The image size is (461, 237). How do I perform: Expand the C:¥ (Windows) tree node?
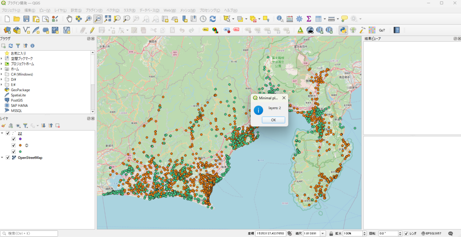click(2, 74)
